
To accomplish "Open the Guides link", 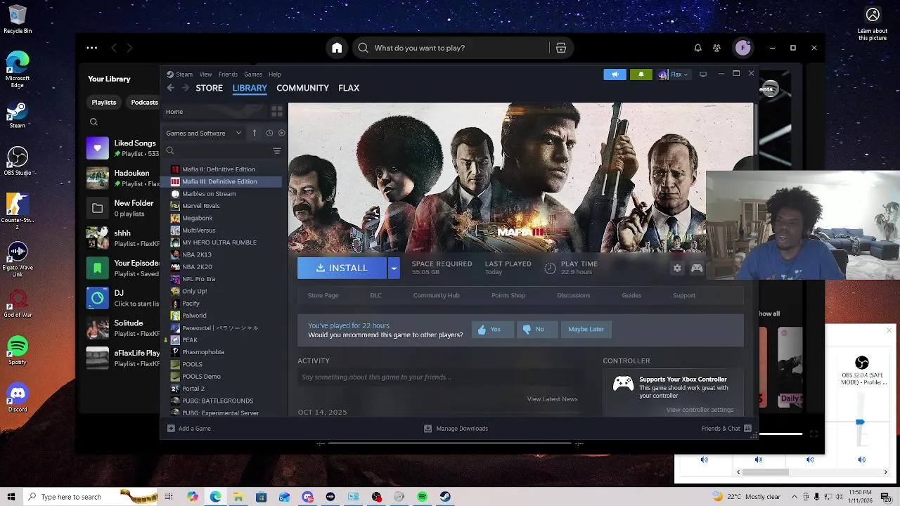I will click(x=631, y=295).
